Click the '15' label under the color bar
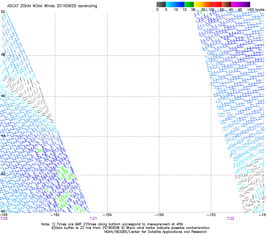Screen dimensions: 266x234 pos(184,10)
